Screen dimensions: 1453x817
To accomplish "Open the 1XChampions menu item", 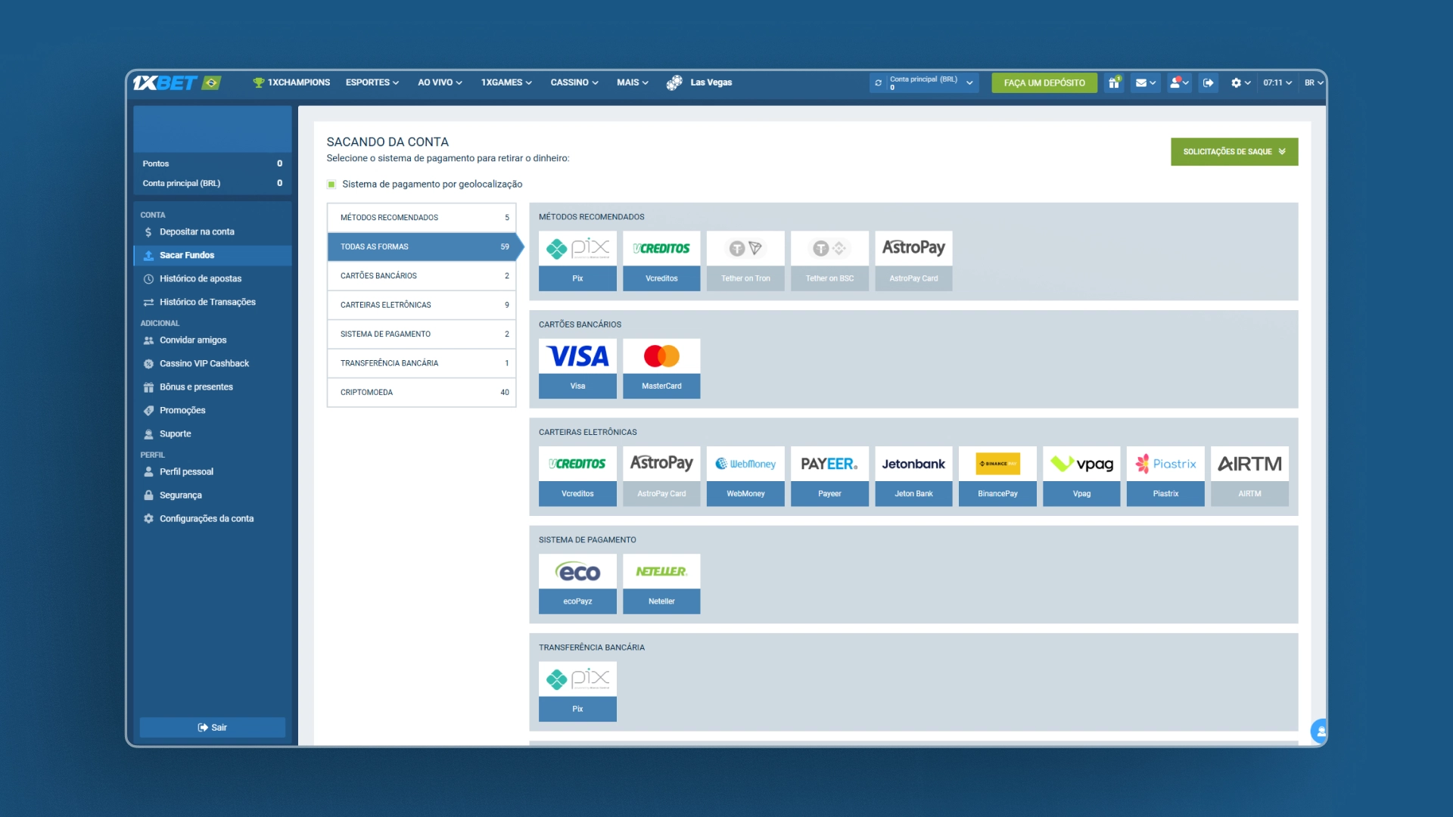I will pyautogui.click(x=291, y=82).
